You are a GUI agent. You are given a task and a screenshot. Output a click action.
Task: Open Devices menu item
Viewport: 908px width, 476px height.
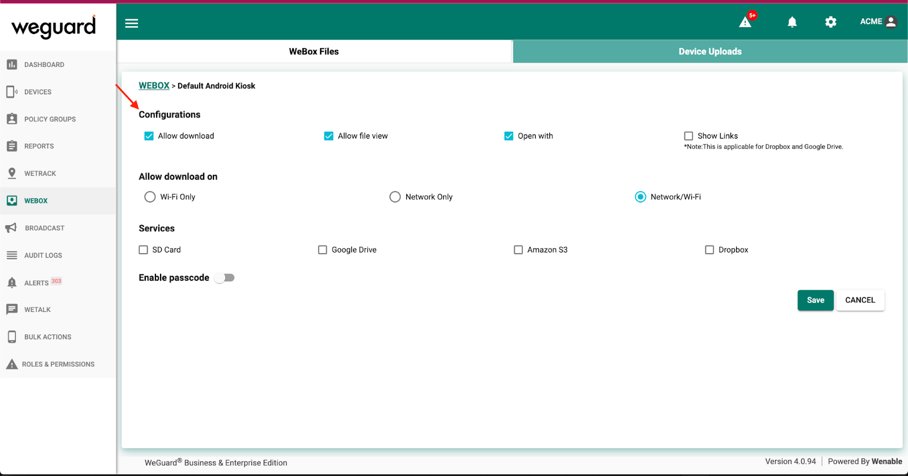coord(58,92)
